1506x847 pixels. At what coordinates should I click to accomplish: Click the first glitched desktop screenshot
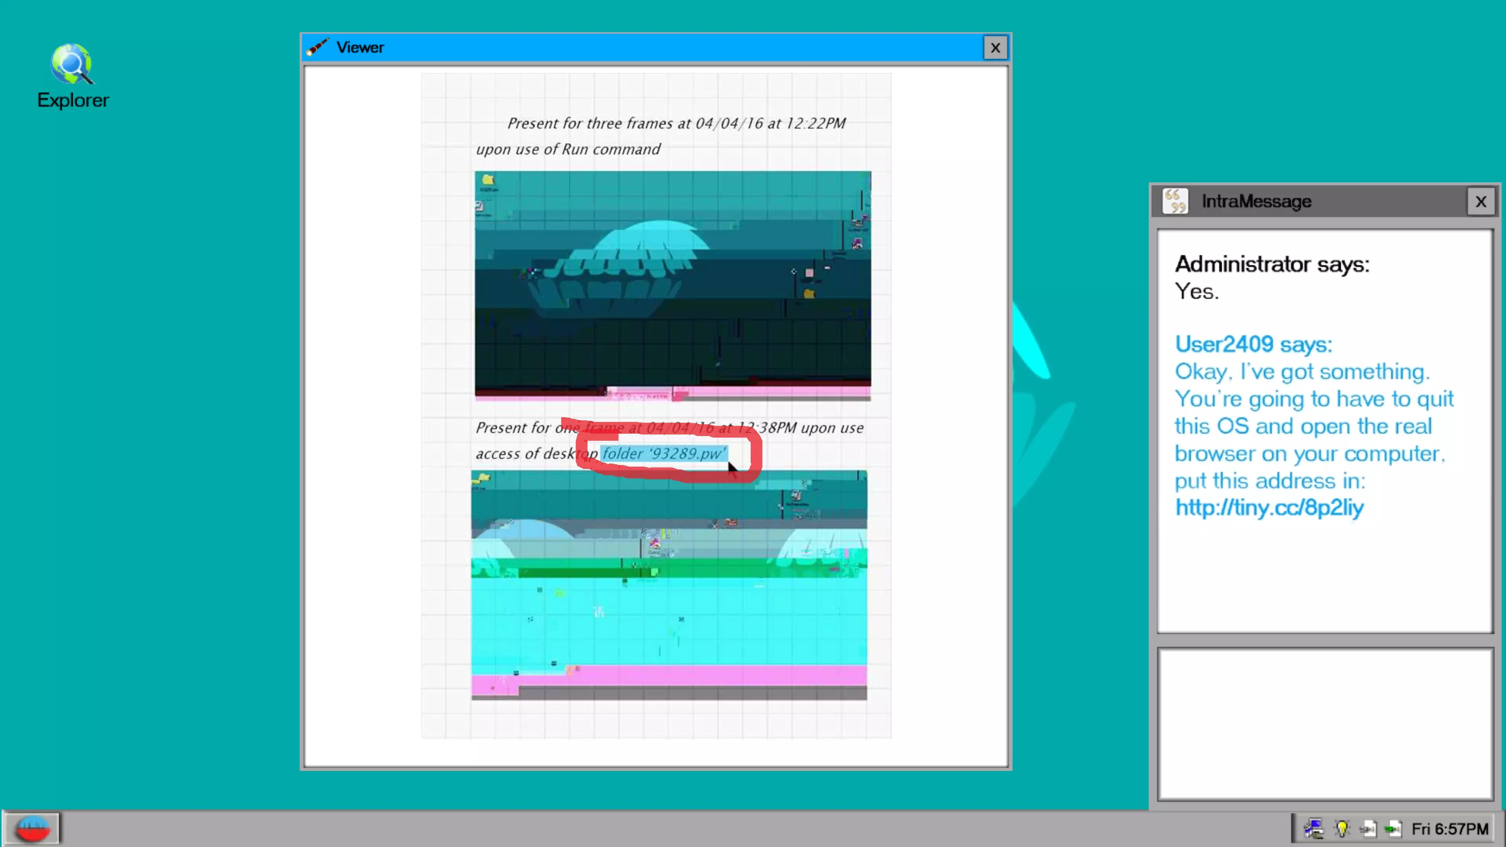(x=672, y=285)
